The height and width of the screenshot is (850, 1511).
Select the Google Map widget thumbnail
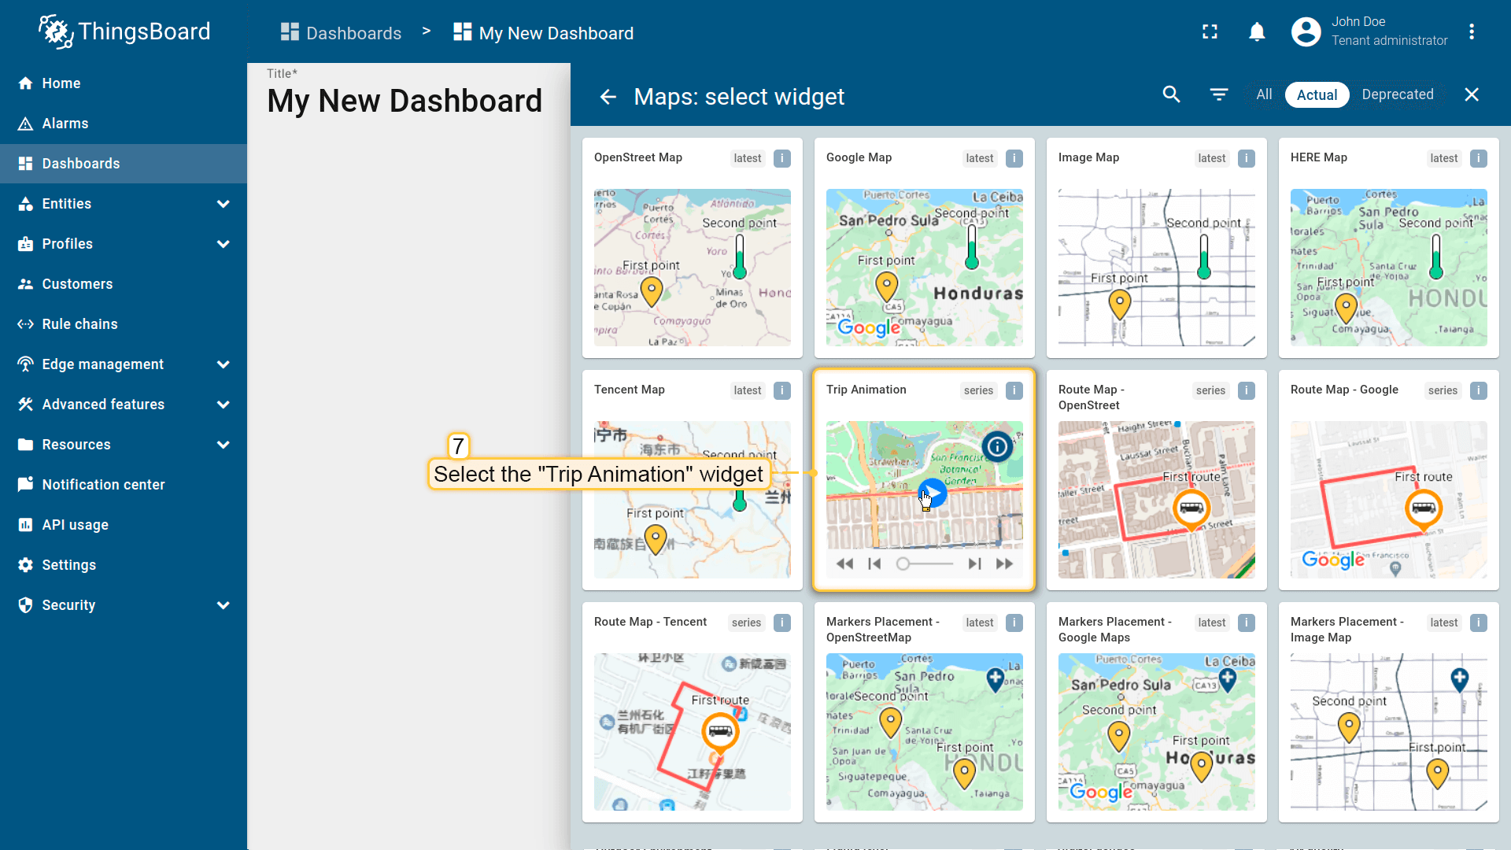[x=925, y=268]
